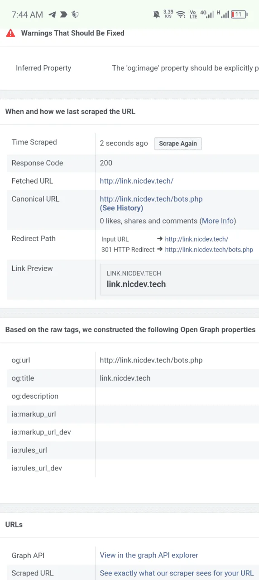Tap the Telegram icon in status bar
This screenshot has width=259, height=580.
52,14
